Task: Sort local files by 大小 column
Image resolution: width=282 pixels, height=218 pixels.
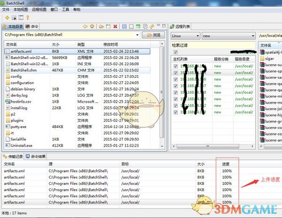Action: tap(63, 45)
